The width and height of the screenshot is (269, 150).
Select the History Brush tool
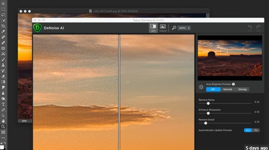point(3,71)
